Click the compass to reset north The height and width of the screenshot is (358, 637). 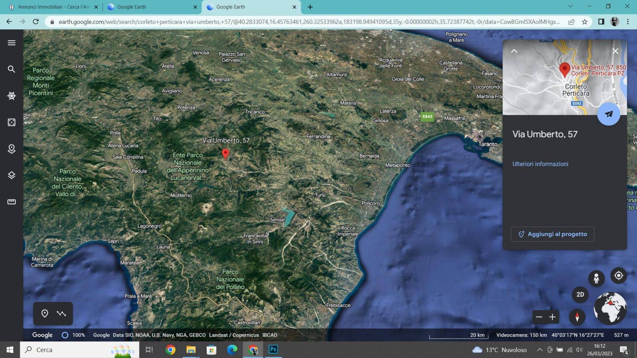coord(577,317)
